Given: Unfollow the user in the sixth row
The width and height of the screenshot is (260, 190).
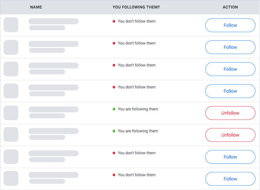Looking at the screenshot, I should tap(230, 135).
